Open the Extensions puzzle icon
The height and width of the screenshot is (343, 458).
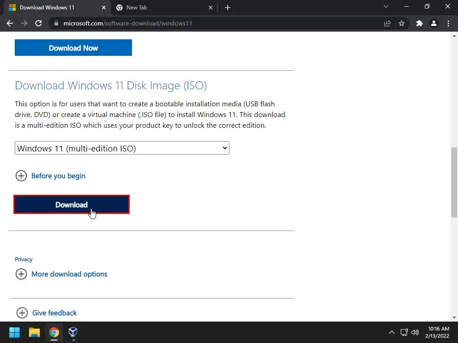click(x=420, y=23)
